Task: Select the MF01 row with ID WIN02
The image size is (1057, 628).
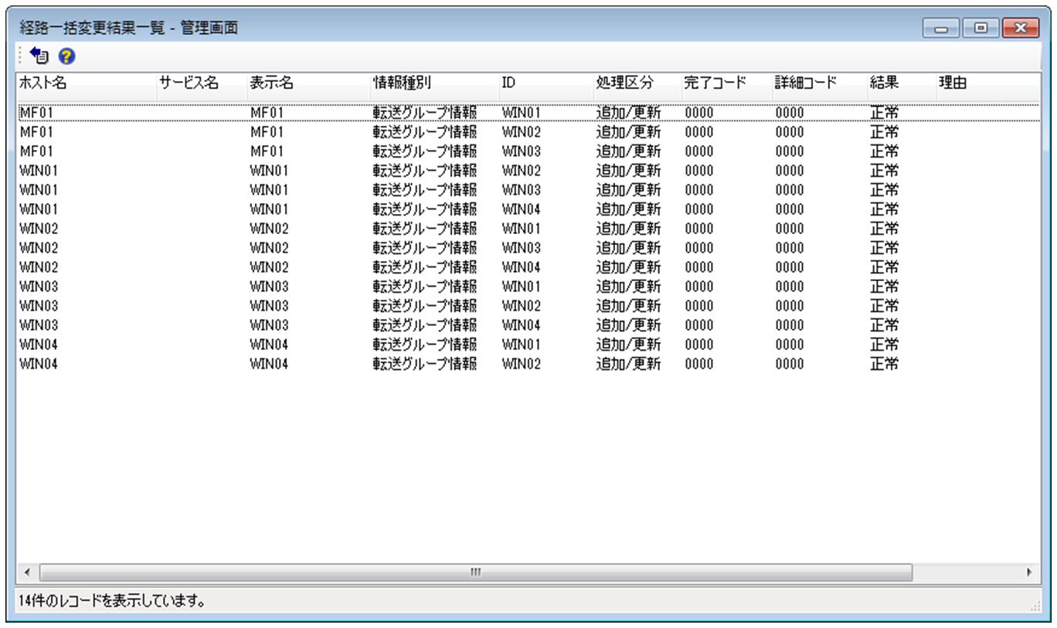Action: [x=528, y=132]
